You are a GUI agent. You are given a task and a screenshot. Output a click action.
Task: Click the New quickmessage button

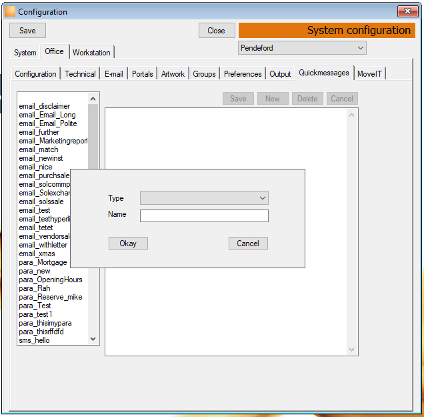click(x=273, y=99)
